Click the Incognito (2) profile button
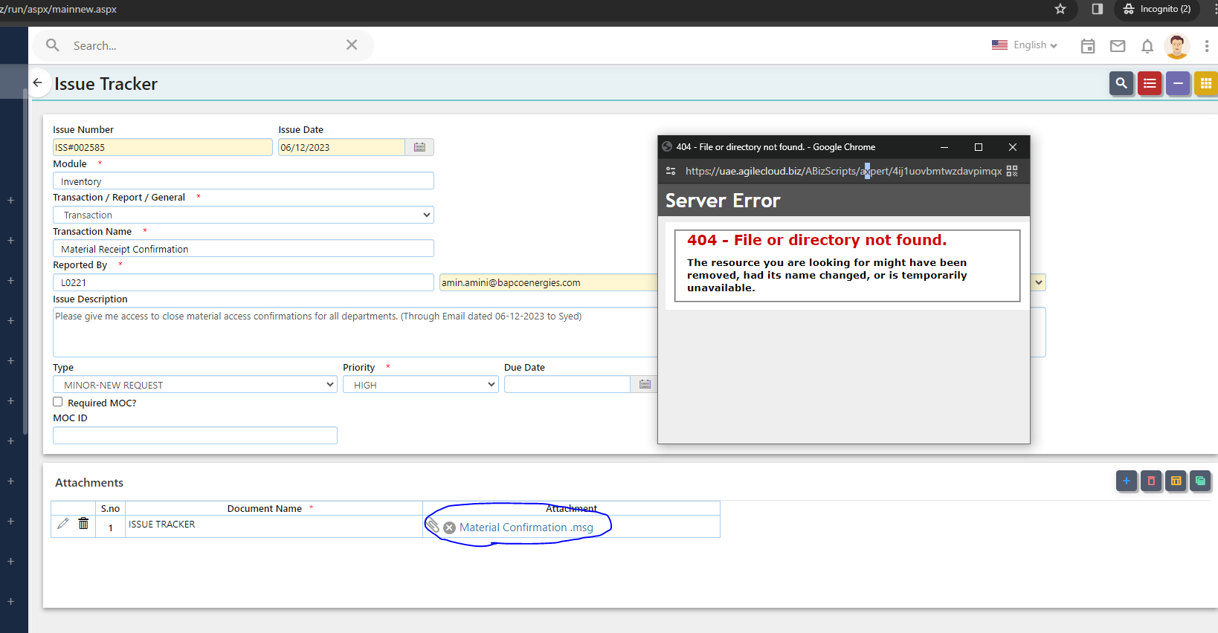 pos(1158,9)
